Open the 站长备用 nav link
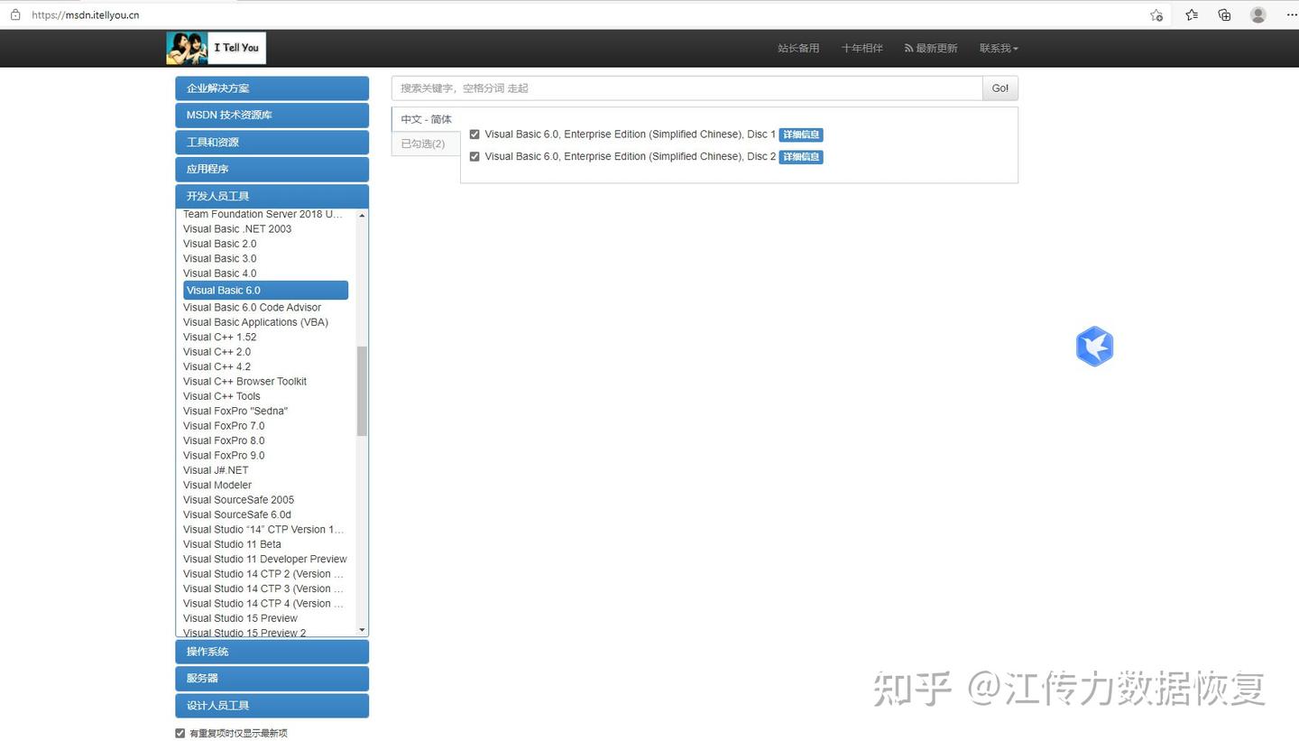1299x741 pixels. click(798, 49)
